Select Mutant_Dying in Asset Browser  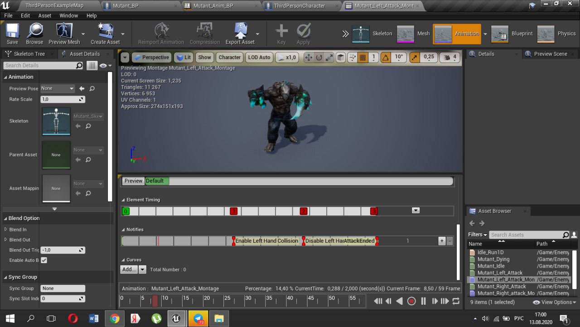493,259
